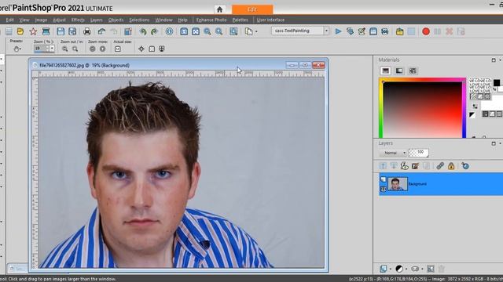Click the zoom options crosshair icon
This screenshot has width=503, height=282.
tap(141, 49)
